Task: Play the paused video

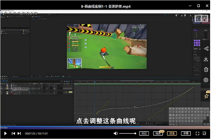Action: point(5,133)
